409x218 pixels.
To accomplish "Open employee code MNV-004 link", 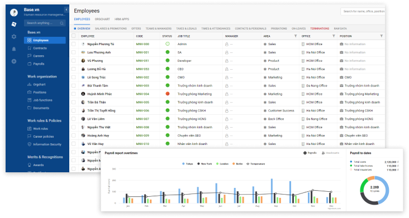I will pos(142,94).
